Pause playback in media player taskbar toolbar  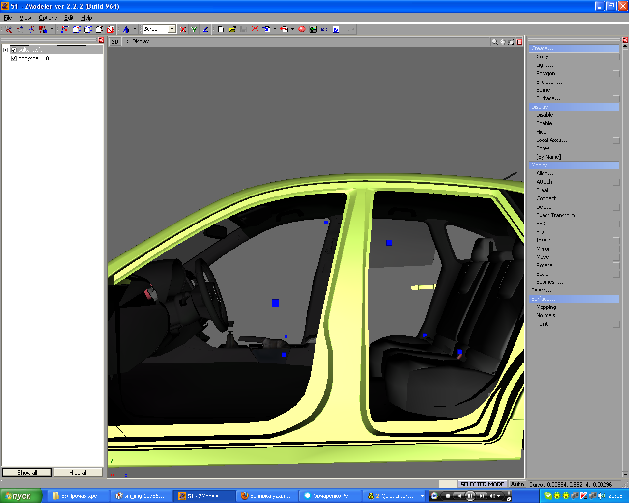[x=470, y=496]
